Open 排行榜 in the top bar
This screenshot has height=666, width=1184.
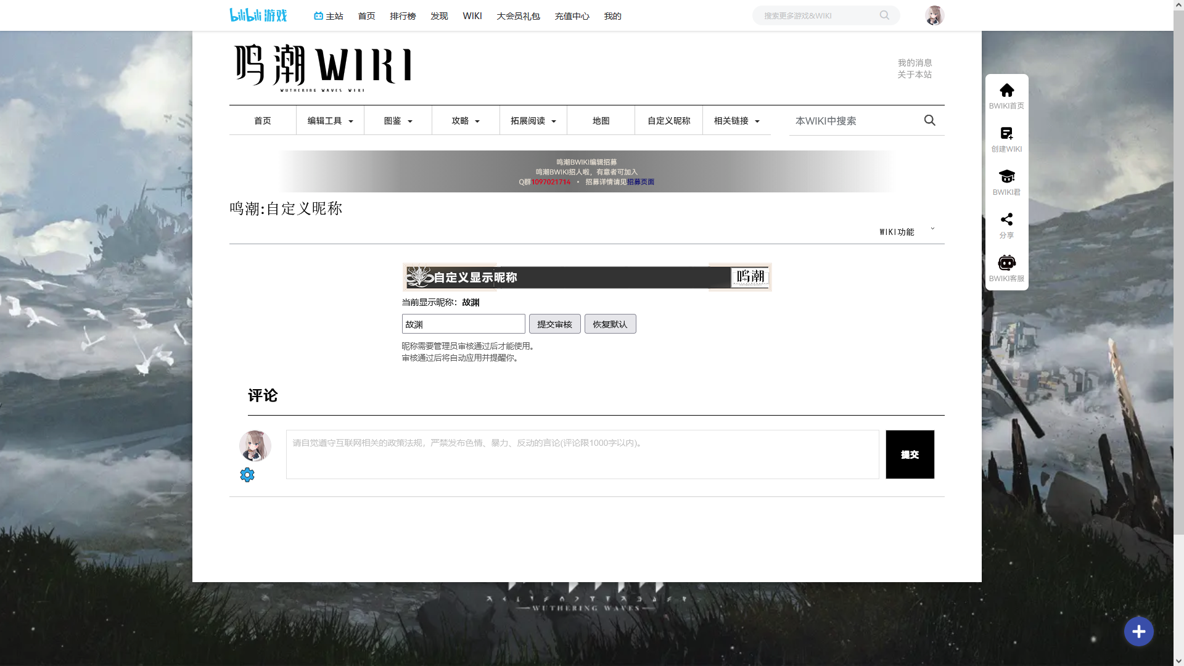click(403, 16)
